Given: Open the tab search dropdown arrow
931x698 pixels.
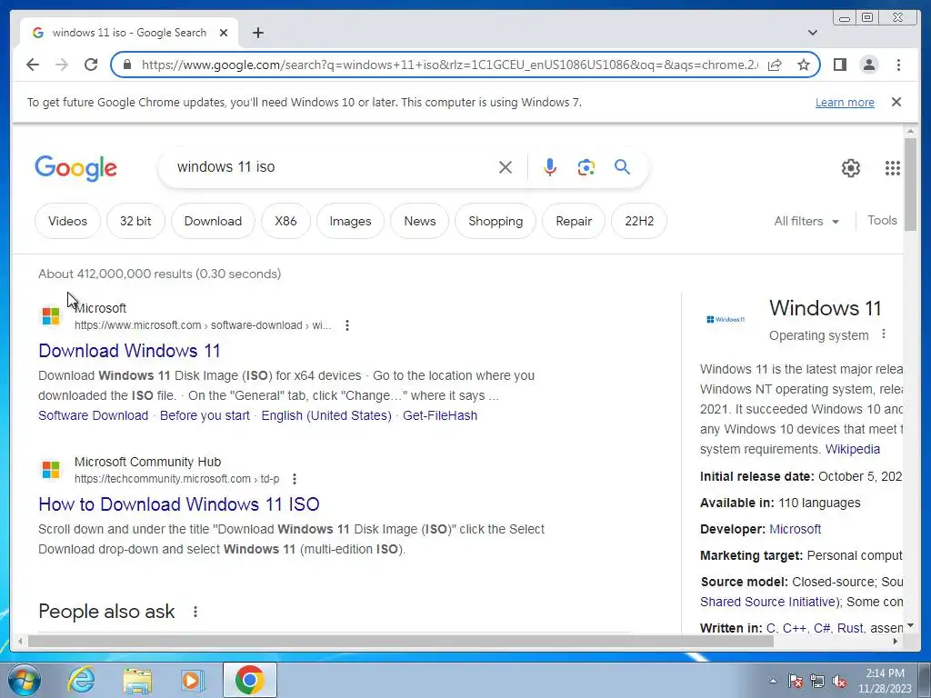Looking at the screenshot, I should (813, 33).
